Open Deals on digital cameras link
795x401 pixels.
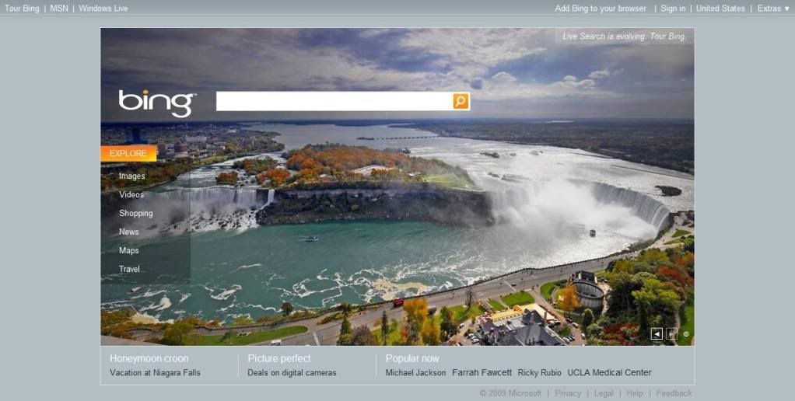292,373
